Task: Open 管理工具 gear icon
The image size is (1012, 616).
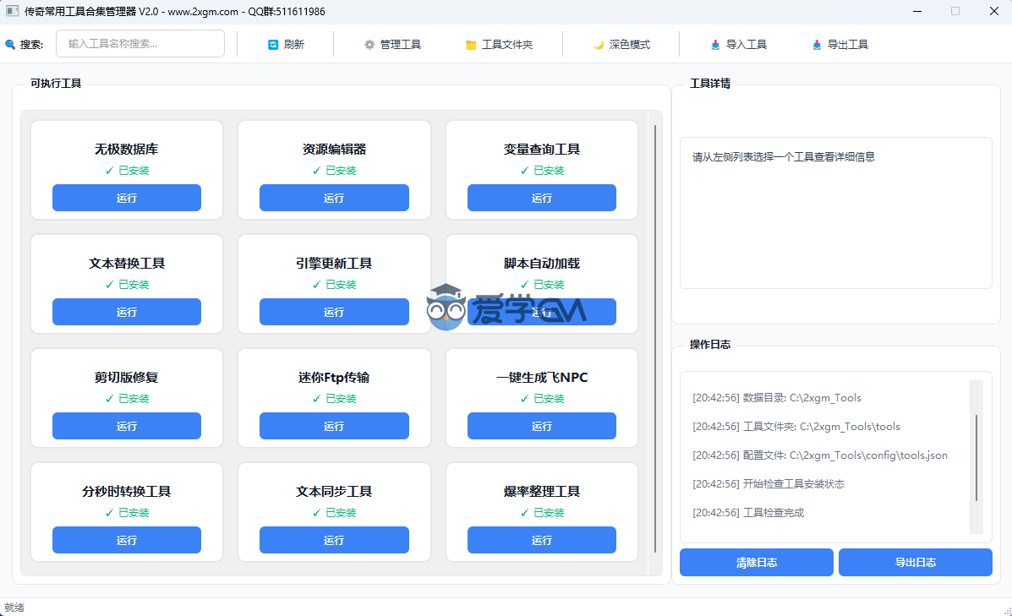Action: pyautogui.click(x=369, y=45)
